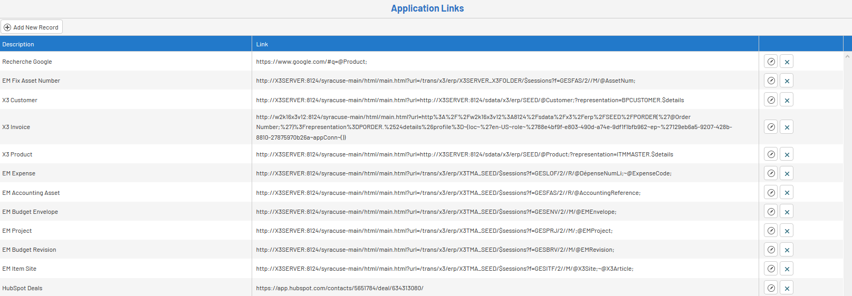Edit the Recherche Google record
This screenshot has height=296, width=852.
(x=771, y=62)
